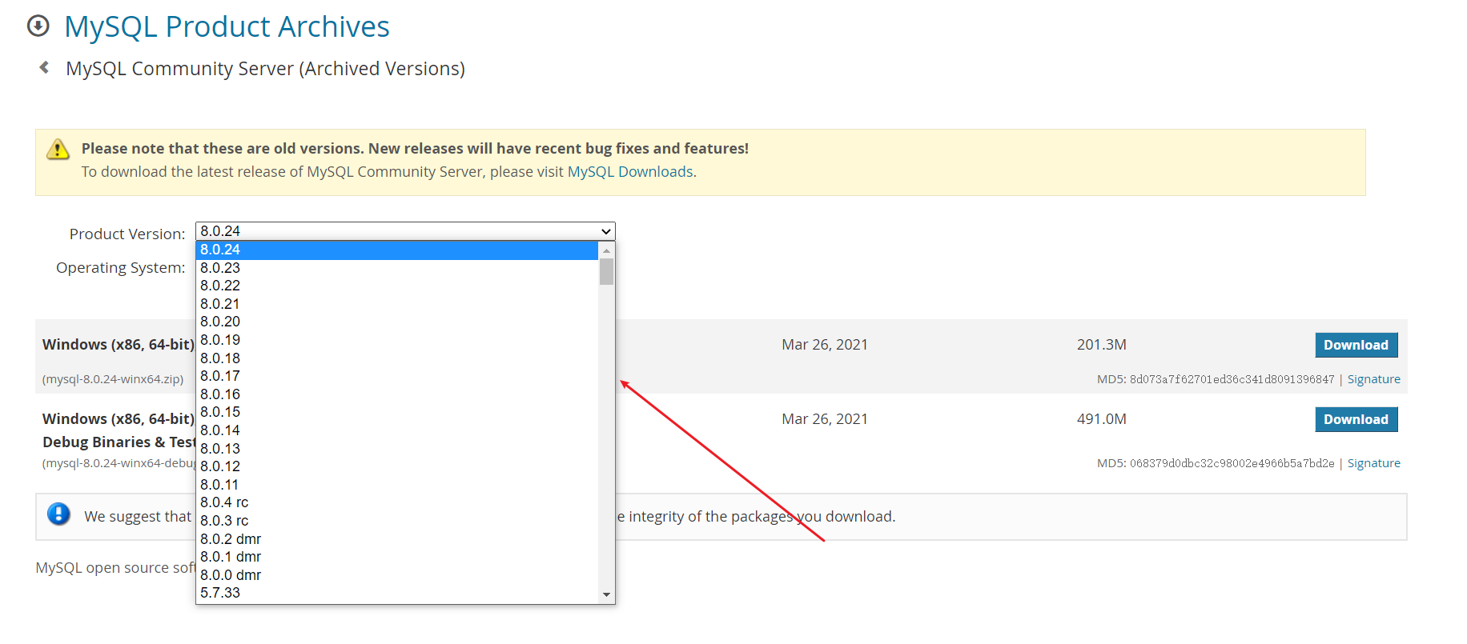Click the Mar 26, 2021 date of the 491.0M package
1467x644 pixels.
(825, 419)
